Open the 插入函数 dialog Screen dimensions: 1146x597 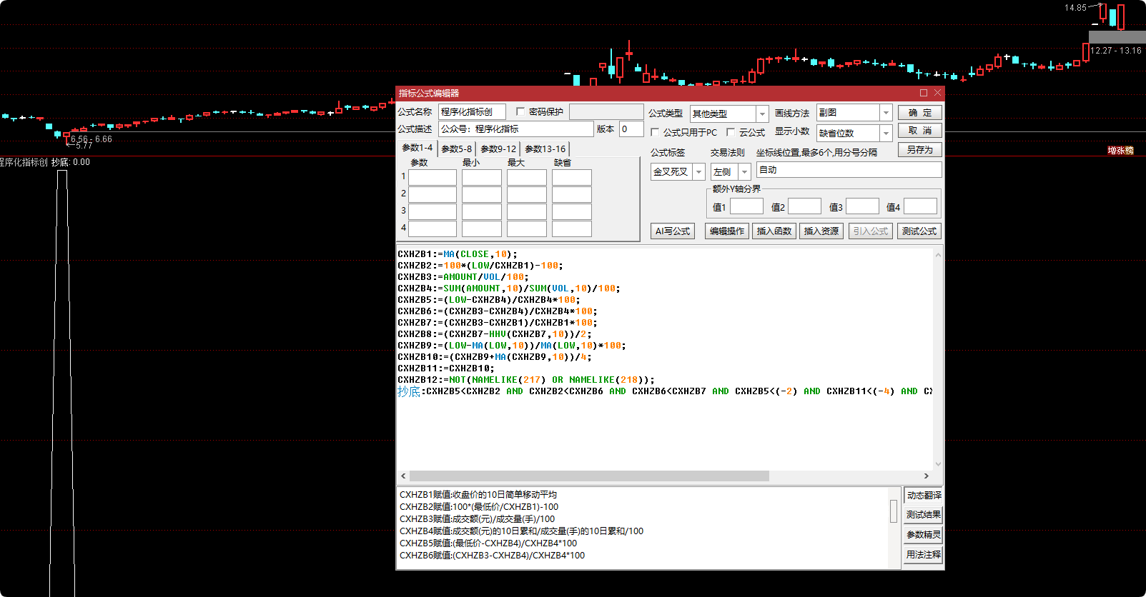pyautogui.click(x=774, y=231)
